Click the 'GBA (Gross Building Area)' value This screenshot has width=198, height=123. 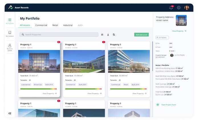[179, 68]
